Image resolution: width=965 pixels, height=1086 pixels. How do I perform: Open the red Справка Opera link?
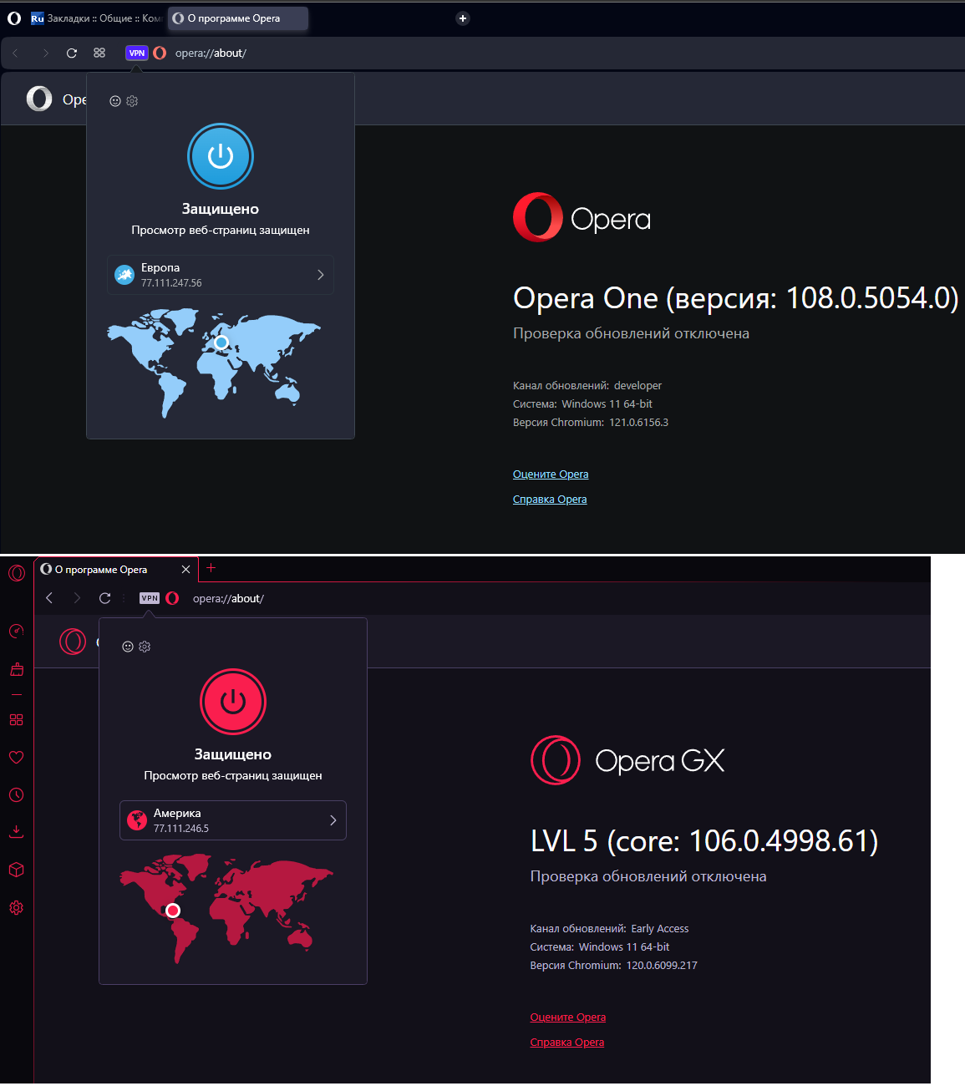tap(566, 1043)
